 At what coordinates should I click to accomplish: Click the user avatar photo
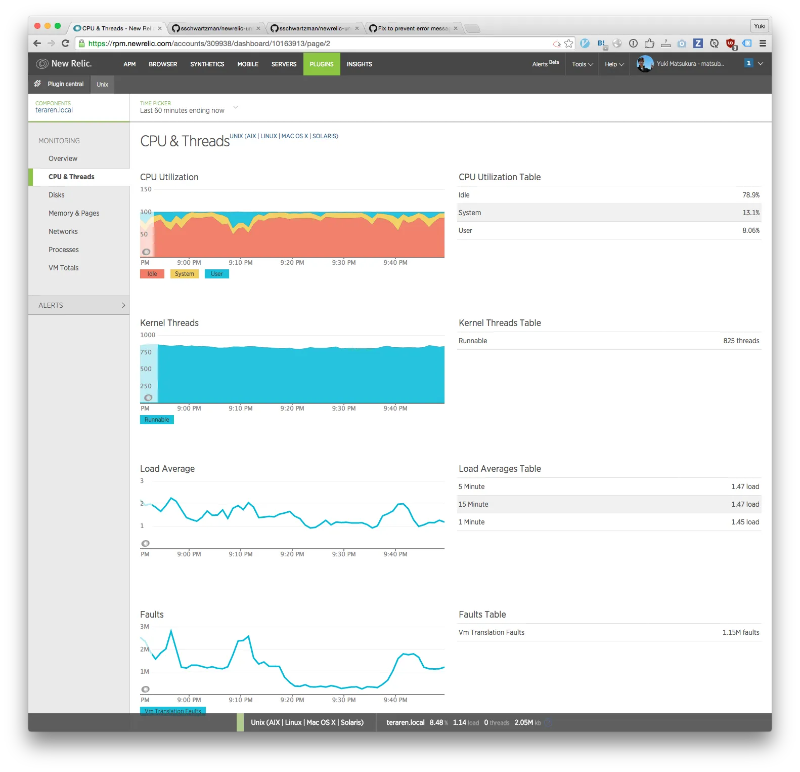645,64
